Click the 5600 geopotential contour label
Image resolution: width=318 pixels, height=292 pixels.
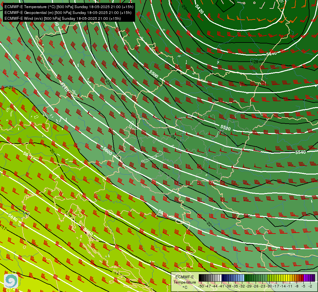pos(107,152)
